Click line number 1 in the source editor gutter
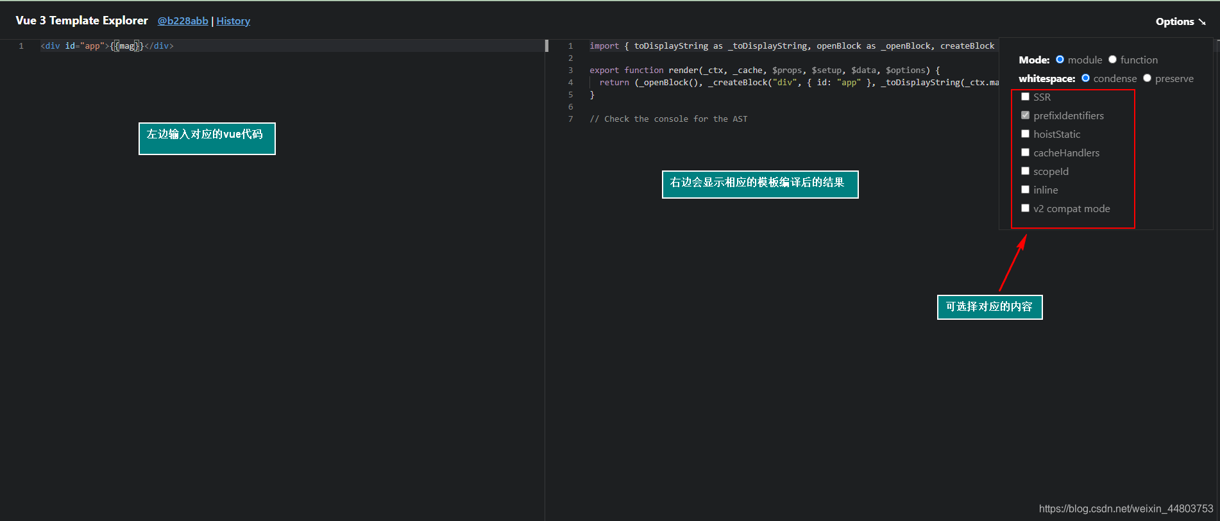Screen dimensions: 1220x521 [x=21, y=46]
